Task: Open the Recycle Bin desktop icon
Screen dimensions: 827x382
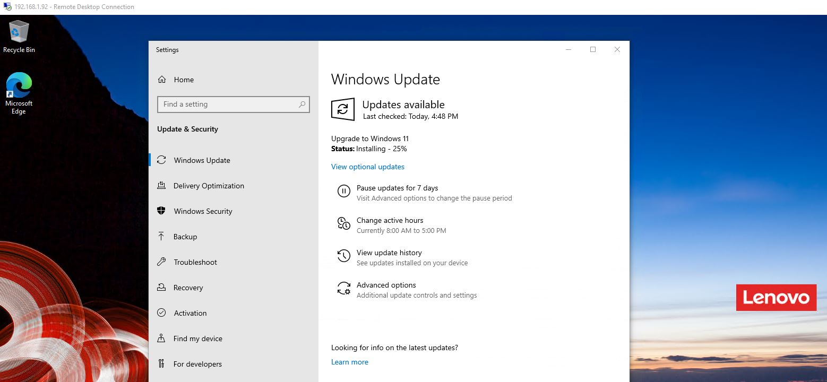Action: (19, 33)
